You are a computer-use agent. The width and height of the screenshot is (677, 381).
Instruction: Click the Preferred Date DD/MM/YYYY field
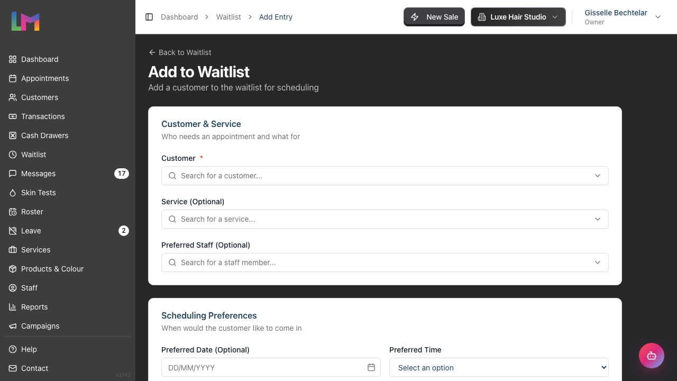point(271,367)
